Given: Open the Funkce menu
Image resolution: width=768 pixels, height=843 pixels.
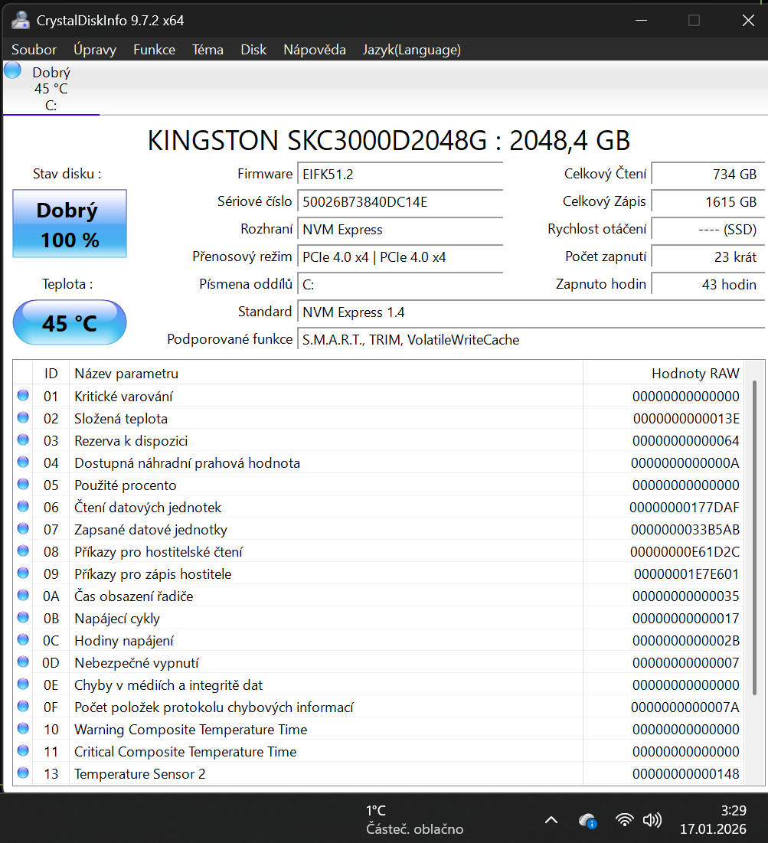Looking at the screenshot, I should 154,50.
